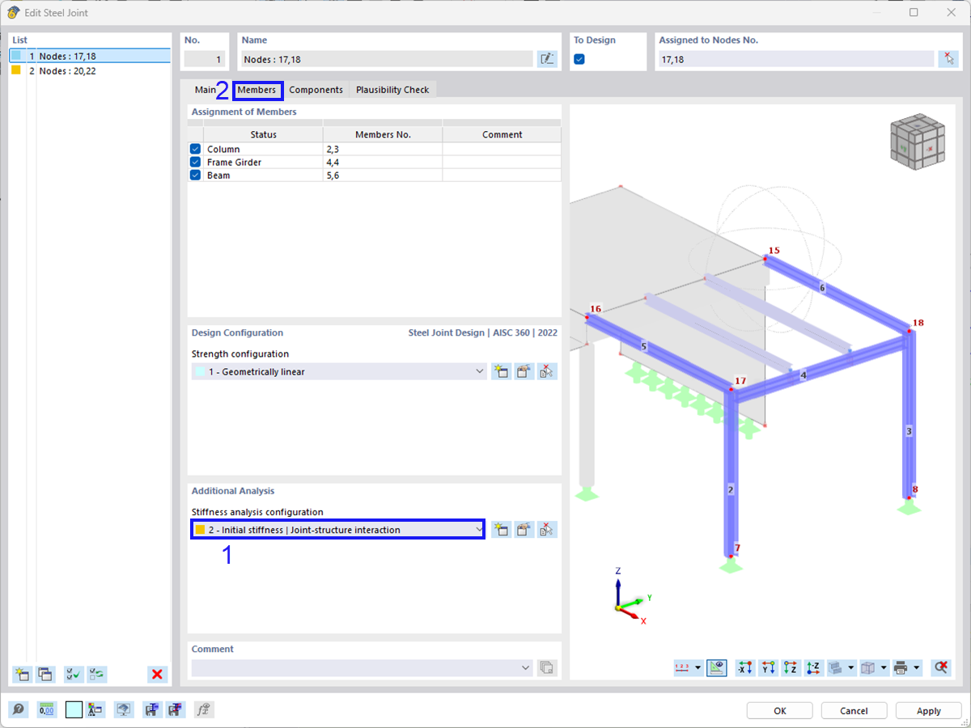Screen dimensions: 971x728
Task: Select list item 2 Nodes : 20,22
Action: coord(90,70)
